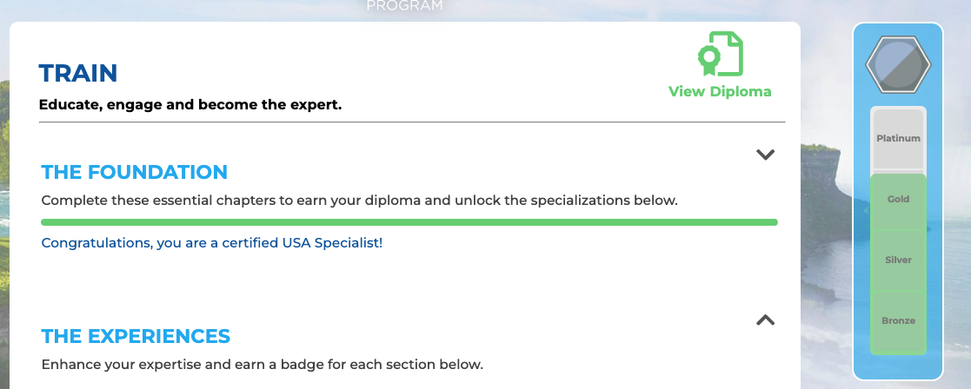Click the 'Enhance your expertise' description text

tap(262, 364)
